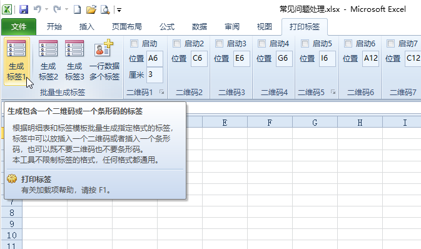The image size is (421, 249).
Task: Select row 9 header
Action: (12, 224)
